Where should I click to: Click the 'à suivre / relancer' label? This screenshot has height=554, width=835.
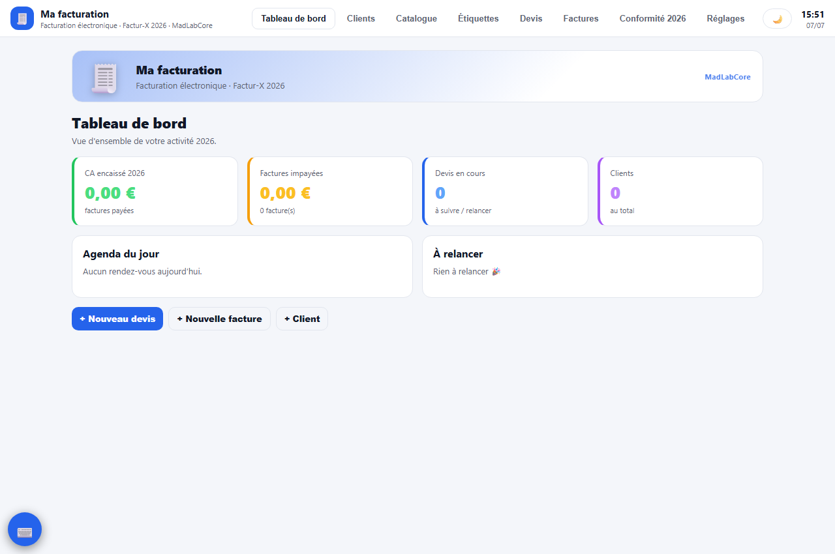click(x=463, y=211)
